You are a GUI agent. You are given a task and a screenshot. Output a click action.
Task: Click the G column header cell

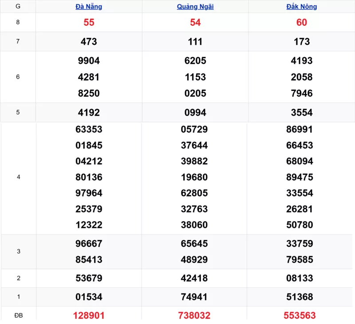pos(18,6)
